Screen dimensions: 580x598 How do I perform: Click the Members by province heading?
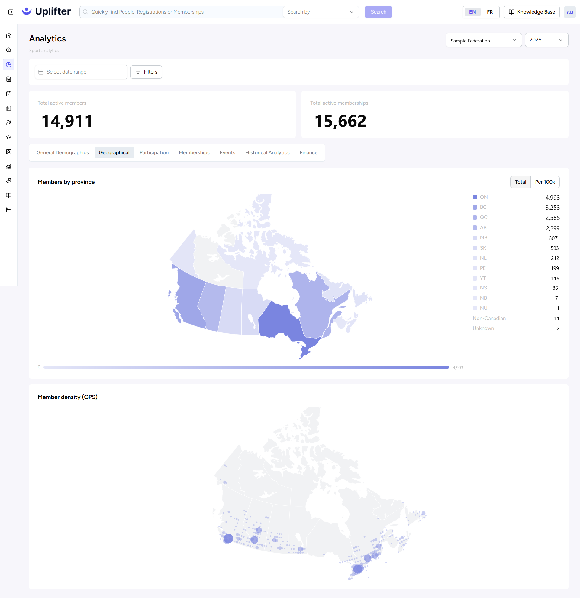point(66,182)
